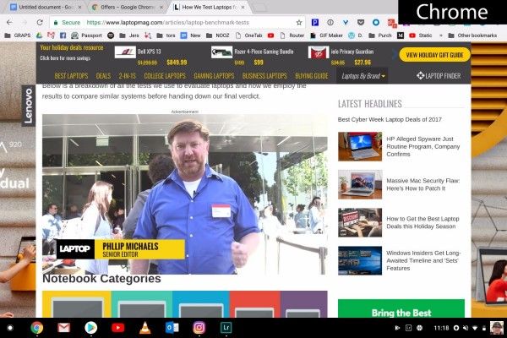Open Gmail from the shelf
The width and height of the screenshot is (507, 338).
[x=63, y=328]
